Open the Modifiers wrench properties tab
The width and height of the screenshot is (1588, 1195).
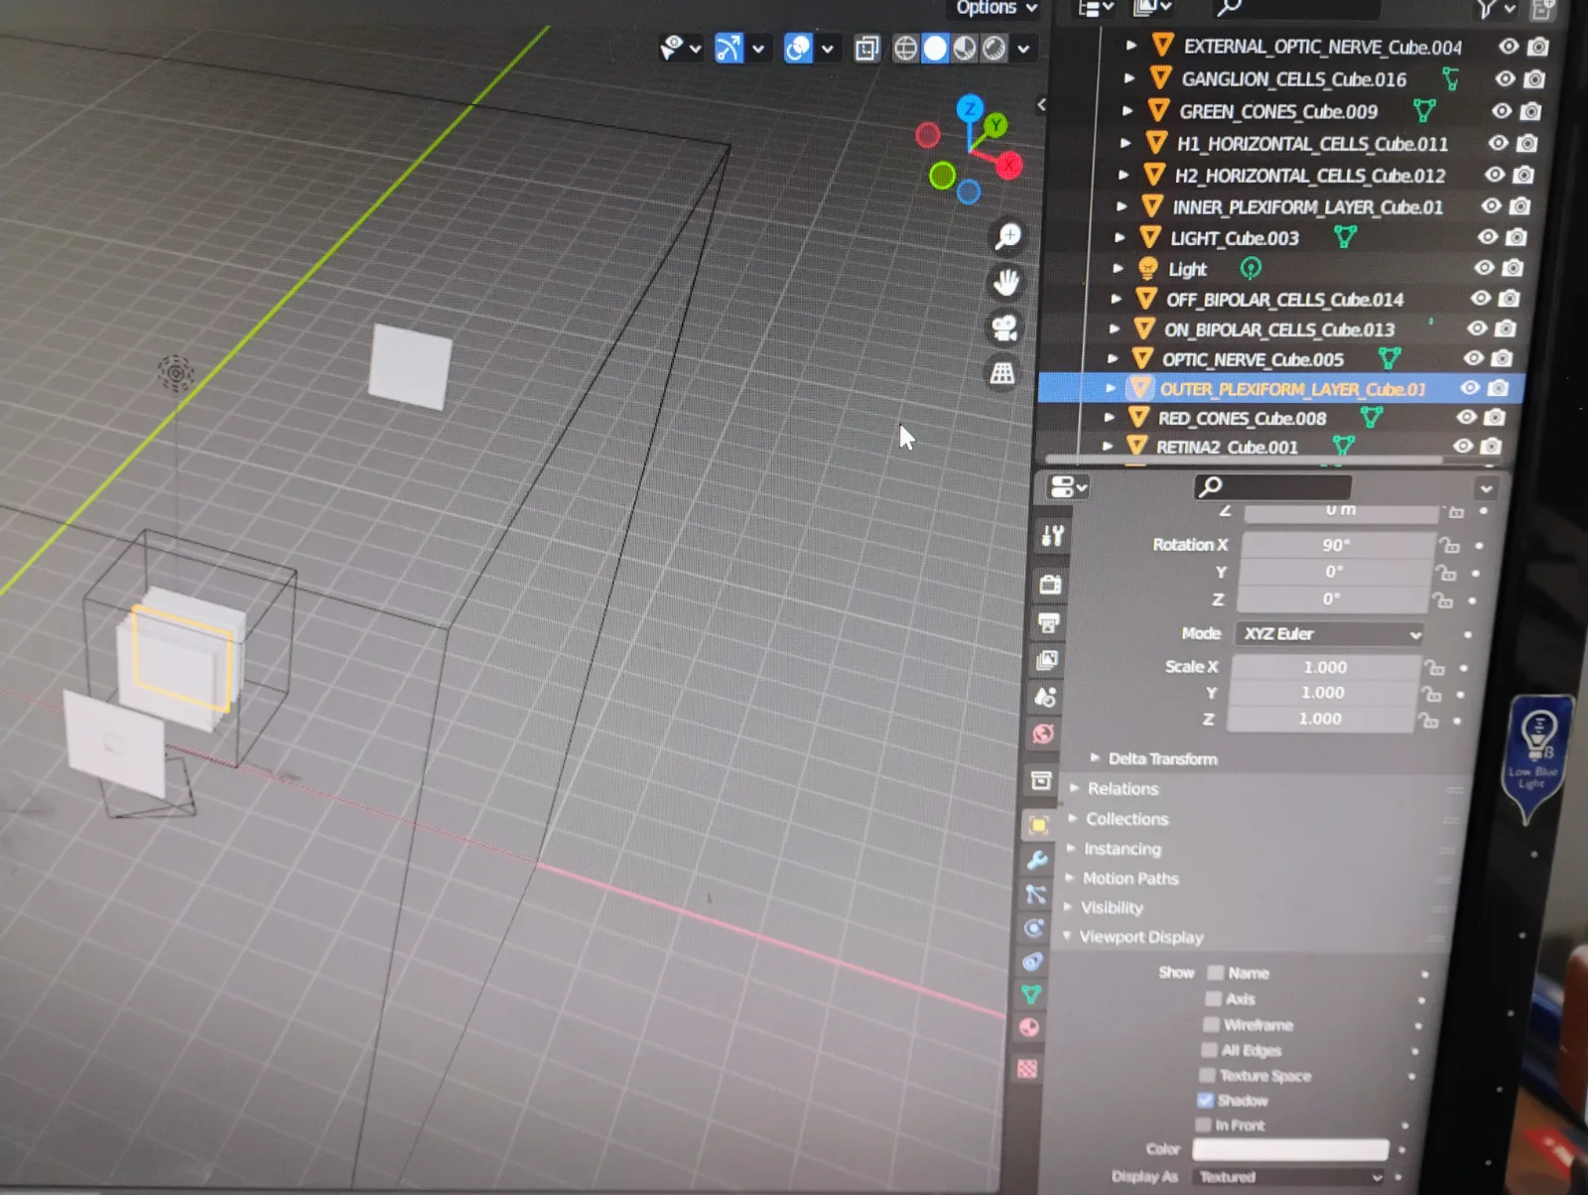pos(1037,860)
